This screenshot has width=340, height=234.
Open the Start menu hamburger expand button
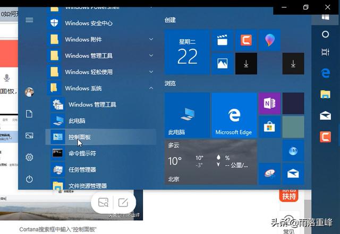(x=29, y=20)
